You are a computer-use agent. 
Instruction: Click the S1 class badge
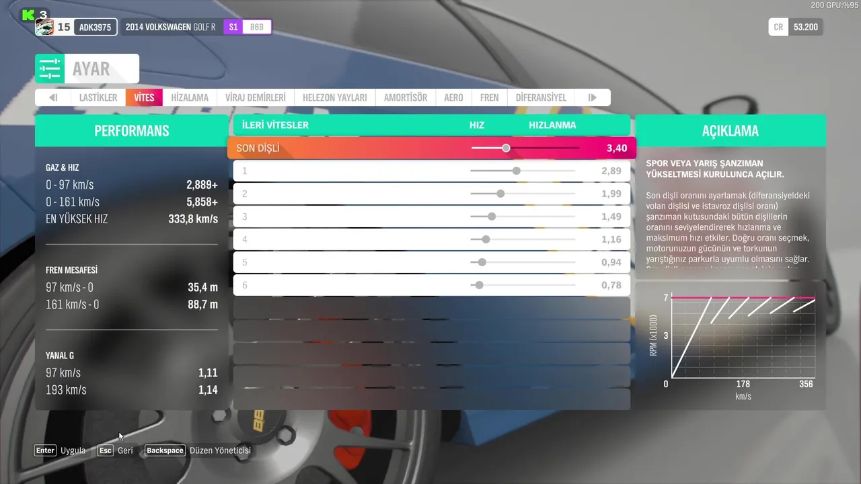pos(233,27)
